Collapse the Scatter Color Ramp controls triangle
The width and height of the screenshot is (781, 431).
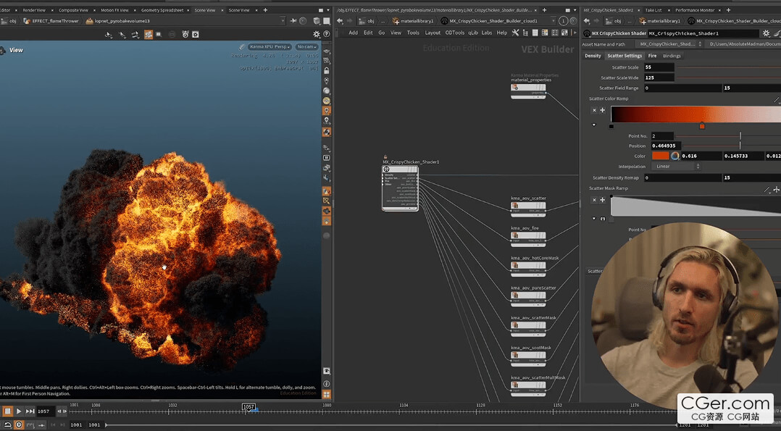click(x=594, y=125)
